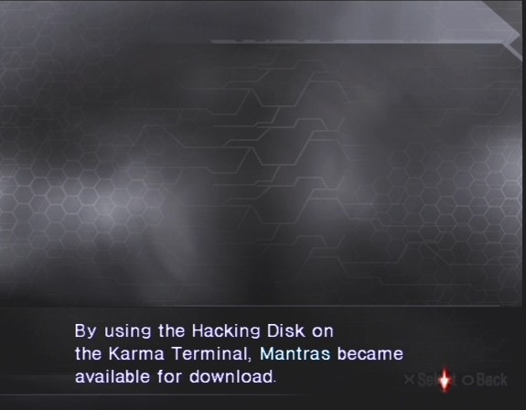Click the arrow-shaped banner tip
526x410 pixels.
click(x=511, y=32)
